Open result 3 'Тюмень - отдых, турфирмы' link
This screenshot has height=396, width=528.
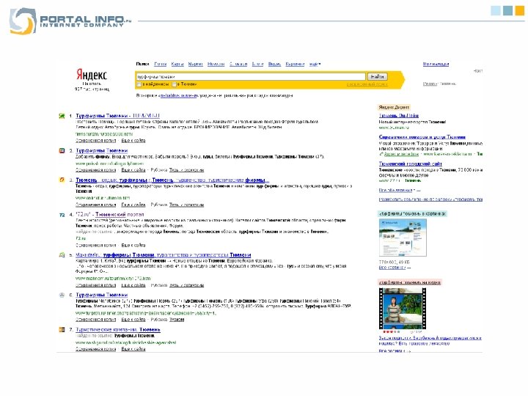click(x=172, y=180)
